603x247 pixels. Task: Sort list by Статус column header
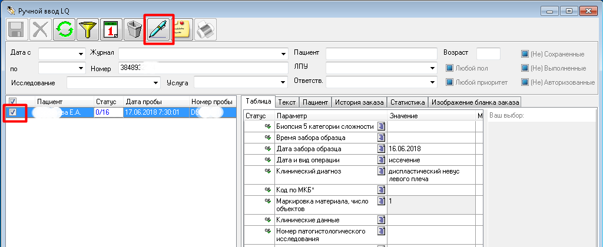108,102
